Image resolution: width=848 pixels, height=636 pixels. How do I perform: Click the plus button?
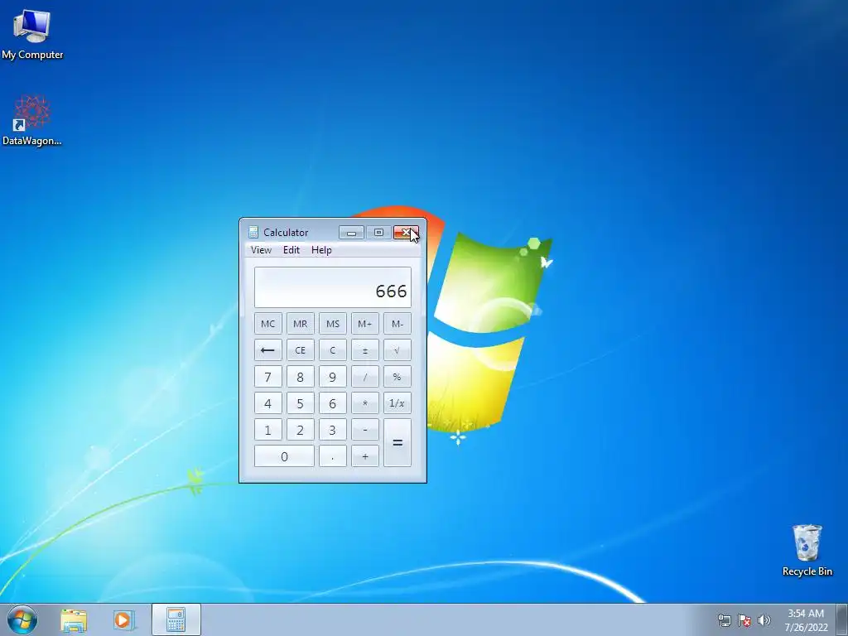[365, 456]
